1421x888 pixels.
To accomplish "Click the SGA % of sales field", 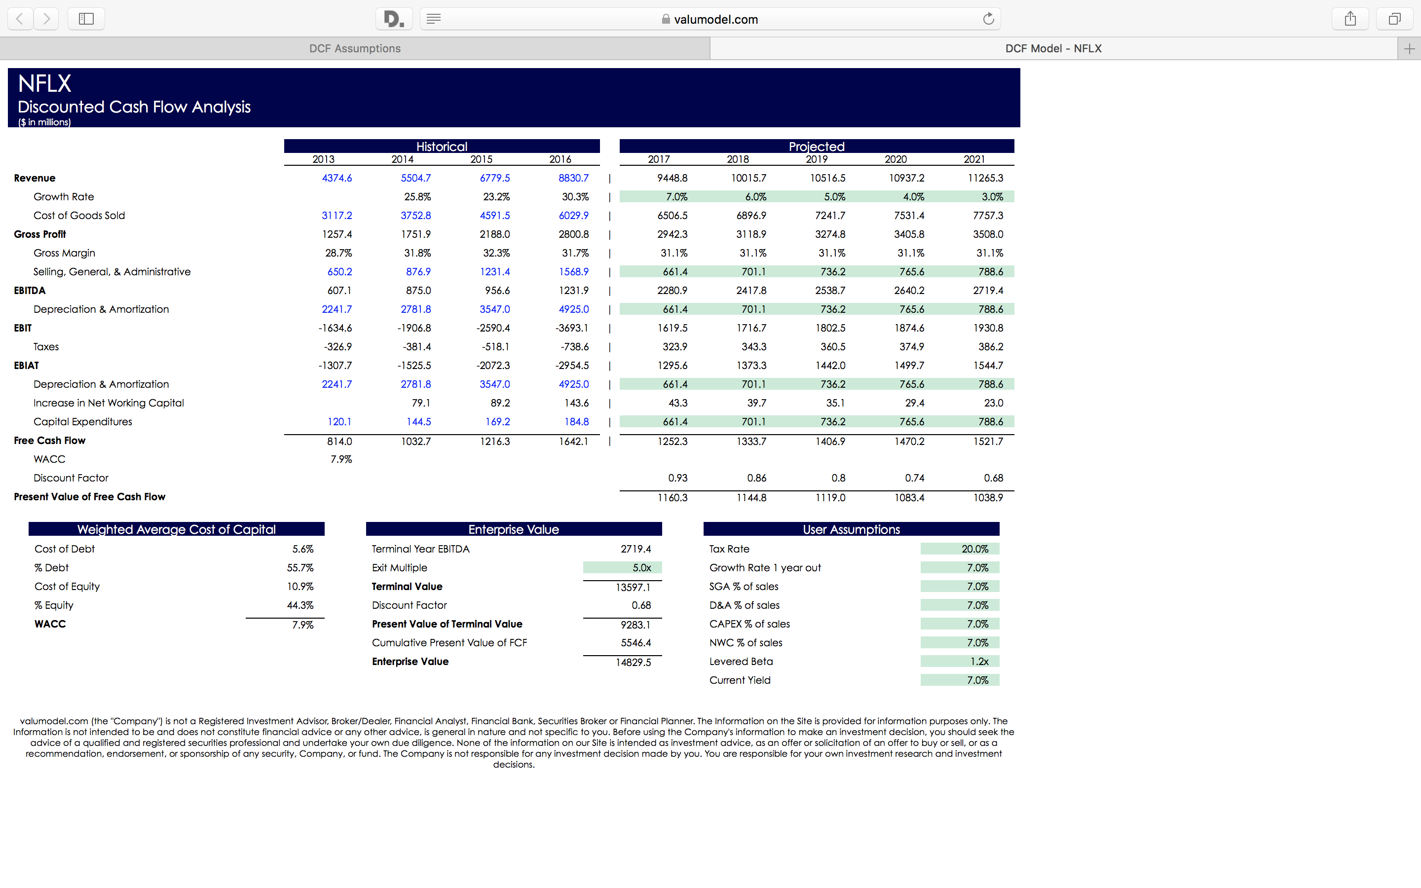I will (960, 587).
